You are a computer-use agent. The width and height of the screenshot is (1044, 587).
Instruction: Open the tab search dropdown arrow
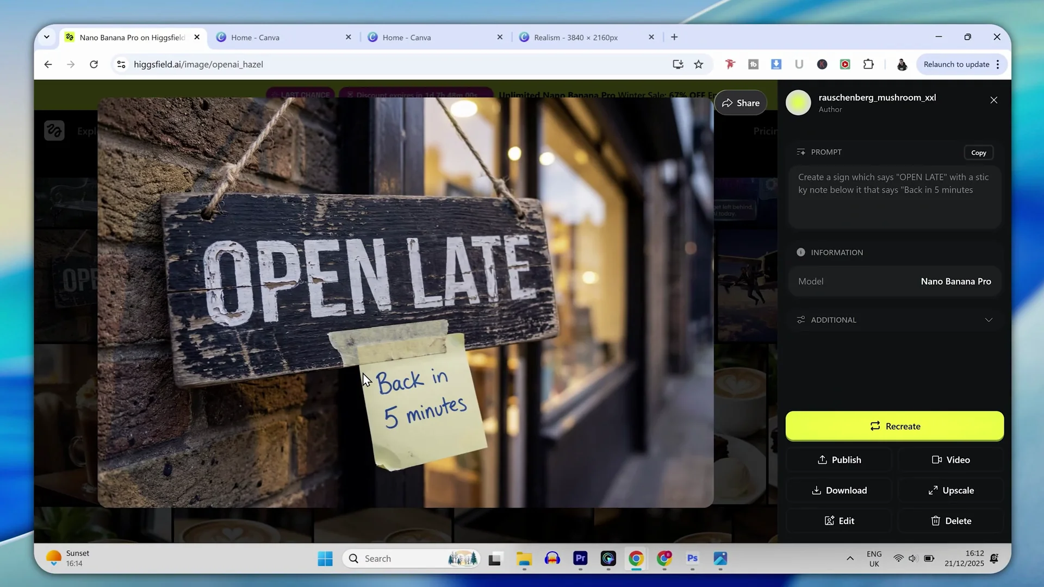pyautogui.click(x=47, y=37)
